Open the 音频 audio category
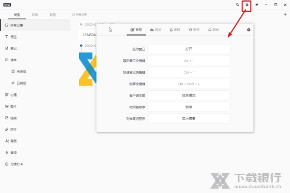 pyautogui.click(x=35, y=152)
